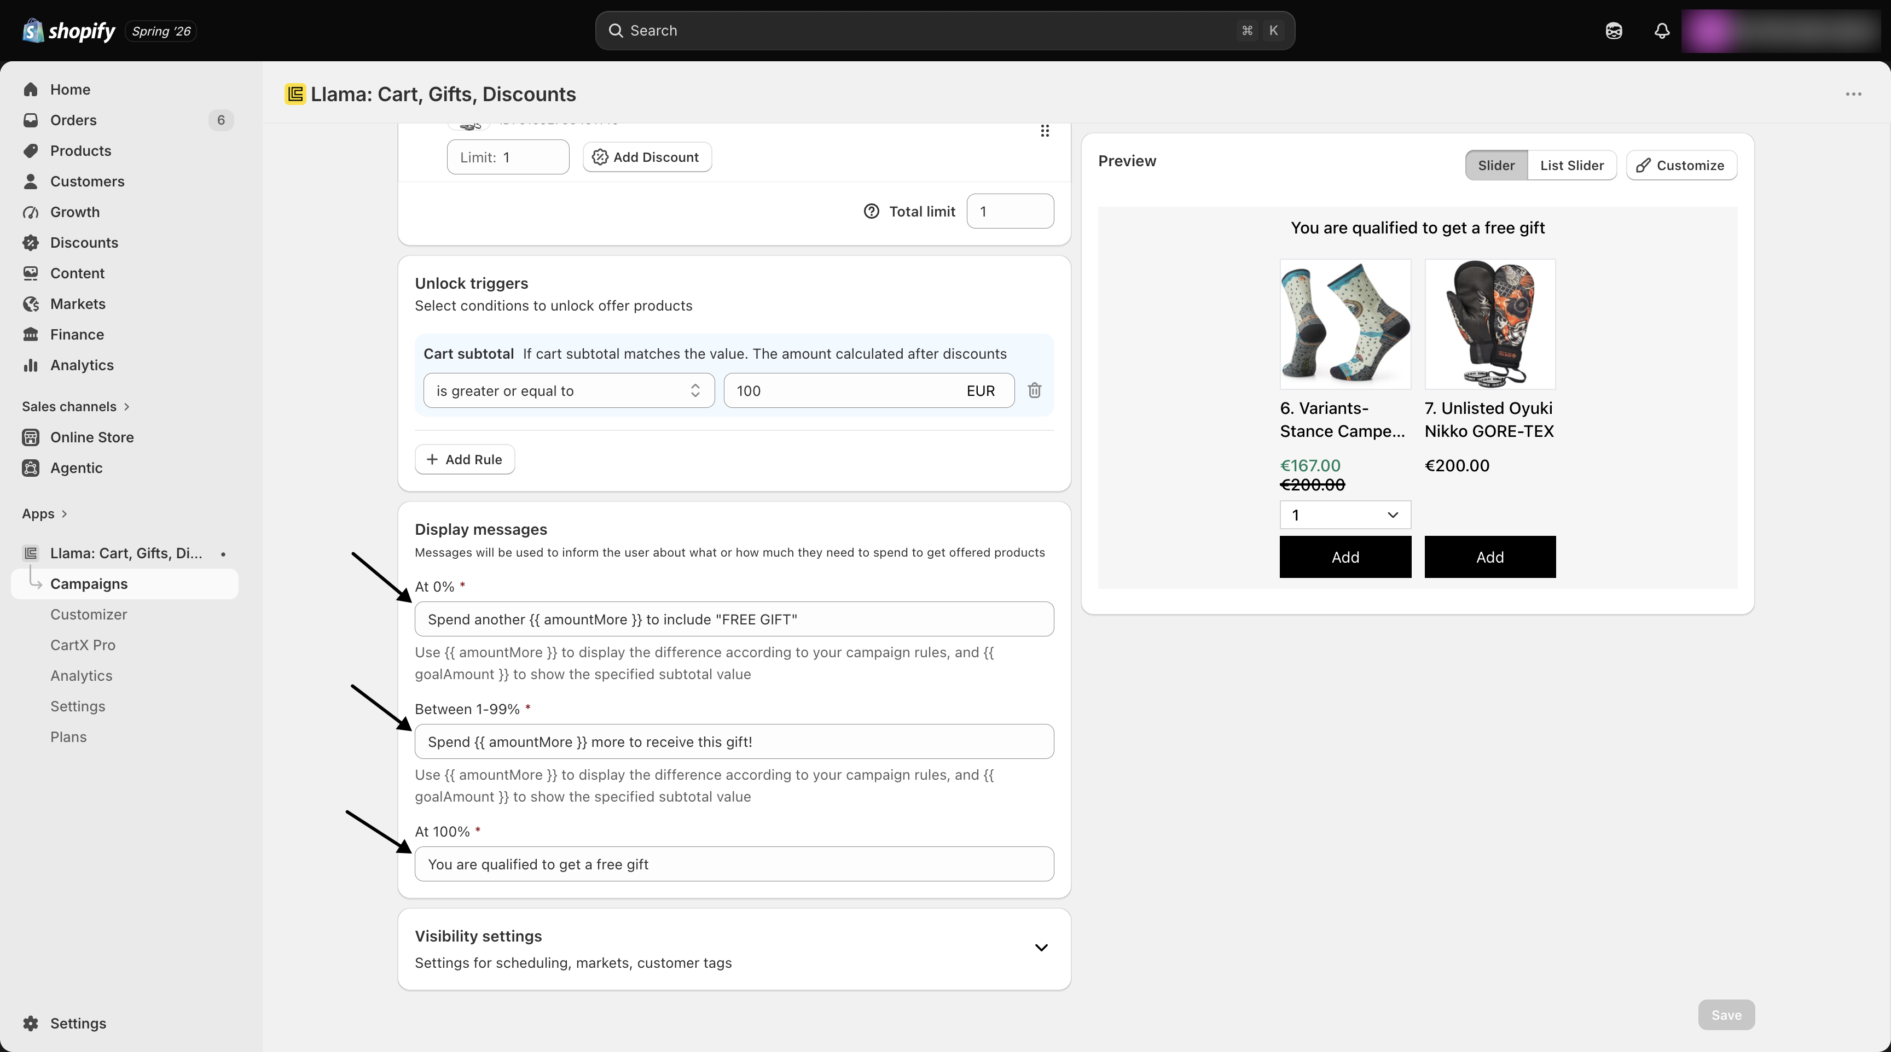Open the Customizer submenu item
Screen dimensions: 1891x1052
pyautogui.click(x=89, y=615)
